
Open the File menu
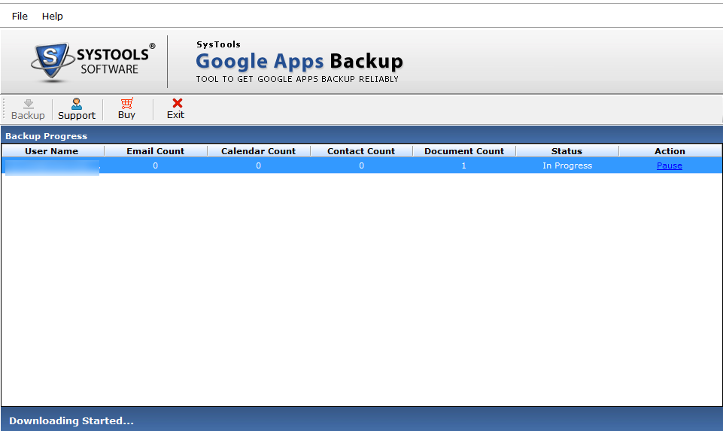coord(20,16)
